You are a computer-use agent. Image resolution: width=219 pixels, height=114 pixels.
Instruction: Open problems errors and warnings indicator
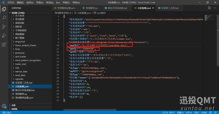(7, 112)
